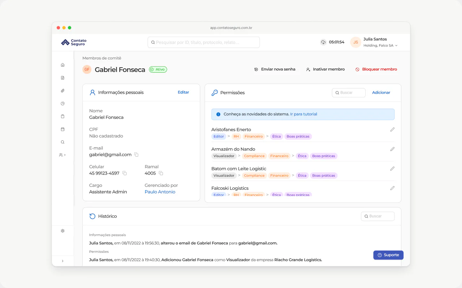The width and height of the screenshot is (462, 288).
Task: Copy the Celular number 45 99123-4597
Action: click(x=125, y=173)
